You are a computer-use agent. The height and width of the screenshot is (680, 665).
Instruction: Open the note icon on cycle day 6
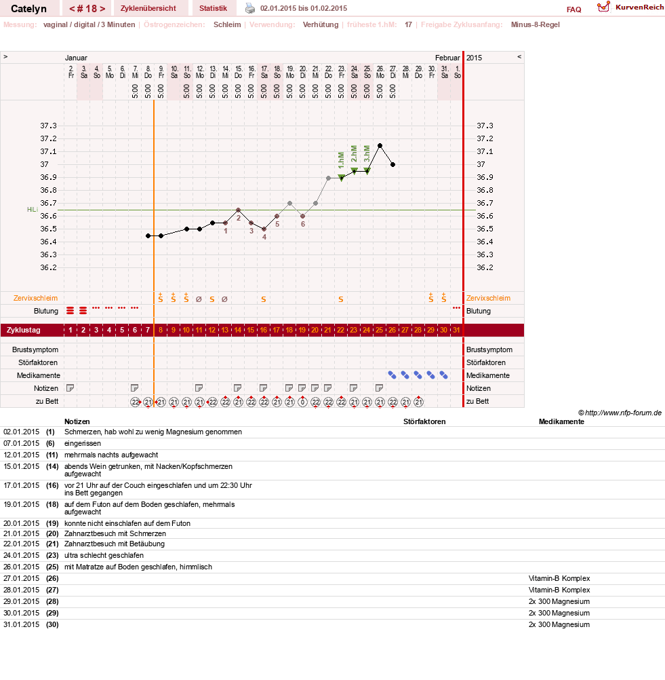[135, 388]
